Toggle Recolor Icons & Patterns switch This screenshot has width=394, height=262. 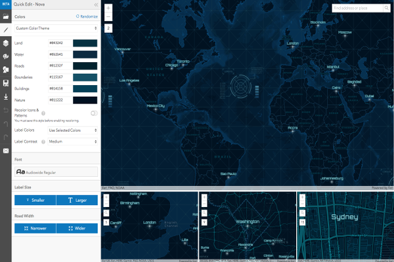click(94, 113)
